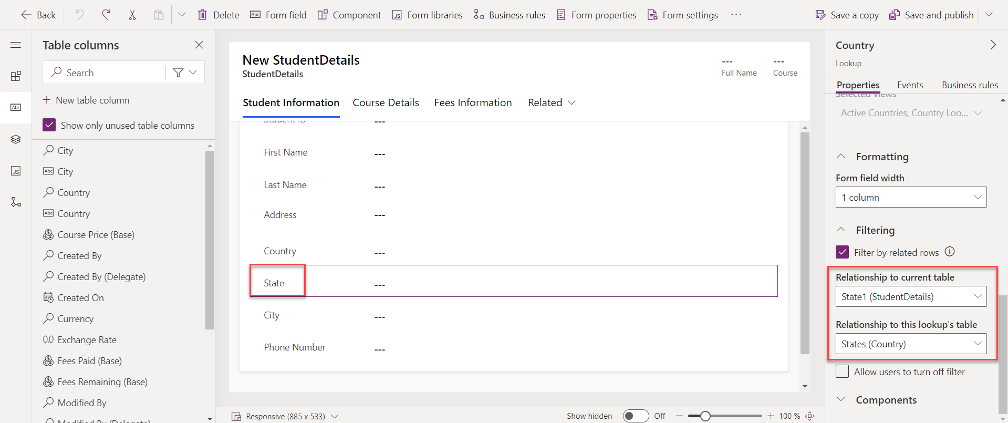Open Form field width dropdown
This screenshot has height=423, width=1008.
pos(911,198)
